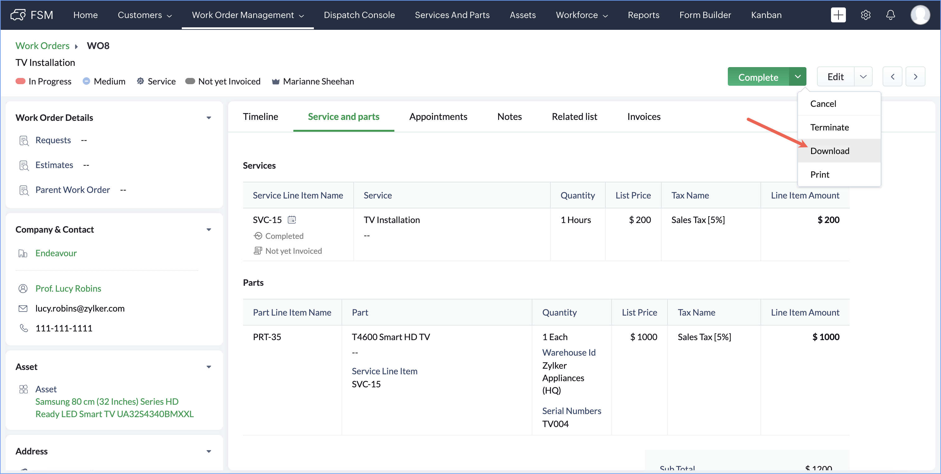Switch to the Appointments tab
The height and width of the screenshot is (474, 941).
[438, 116]
